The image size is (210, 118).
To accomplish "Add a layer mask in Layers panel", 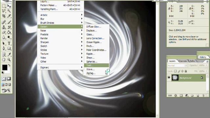I will [181, 95].
